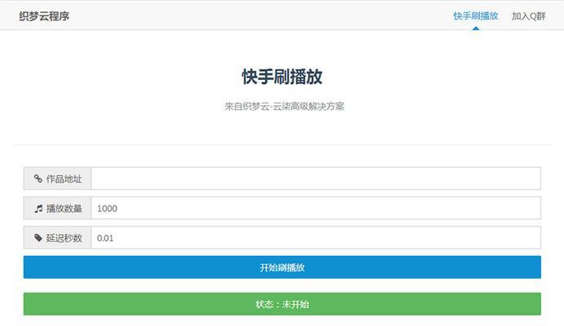Click the 播放数量 label

64,209
